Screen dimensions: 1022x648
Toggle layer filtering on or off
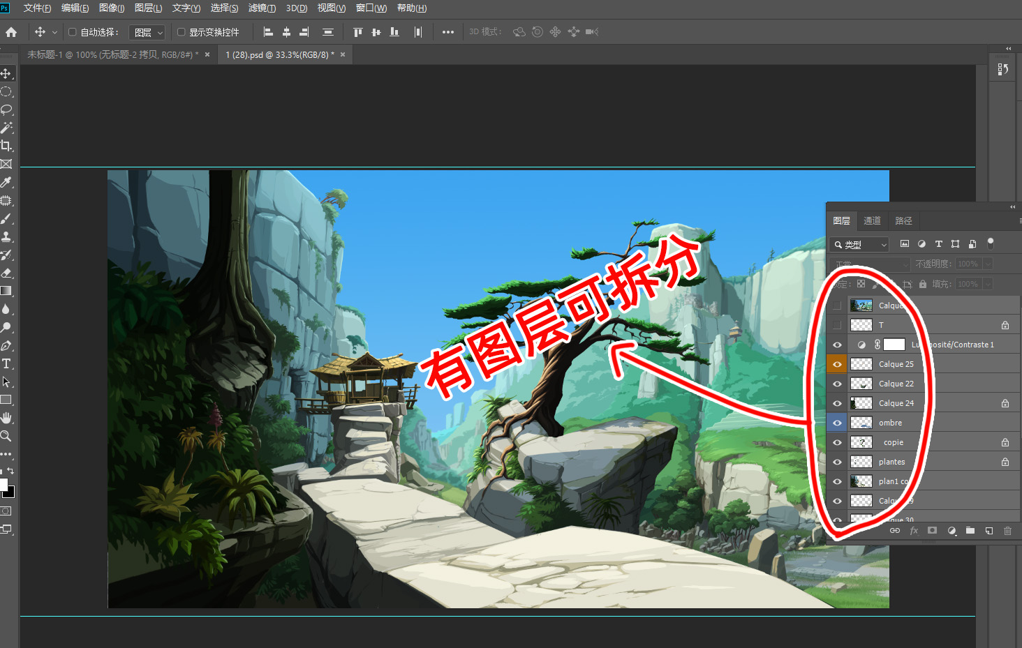coord(990,243)
